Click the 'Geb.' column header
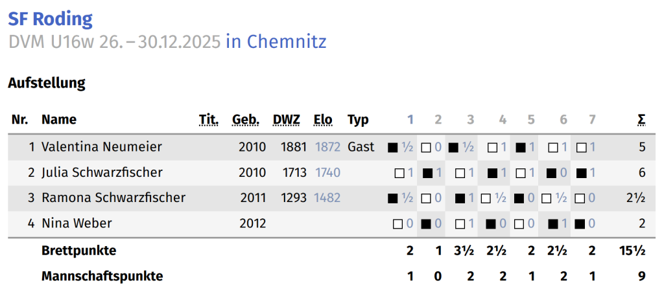Image resolution: width=664 pixels, height=294 pixels. (246, 120)
